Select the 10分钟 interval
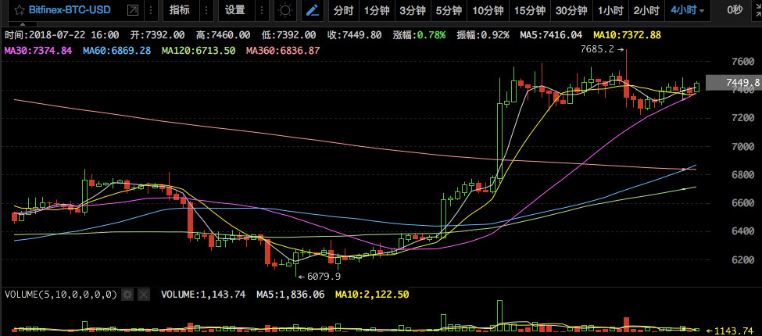762x336 pixels. tap(488, 10)
